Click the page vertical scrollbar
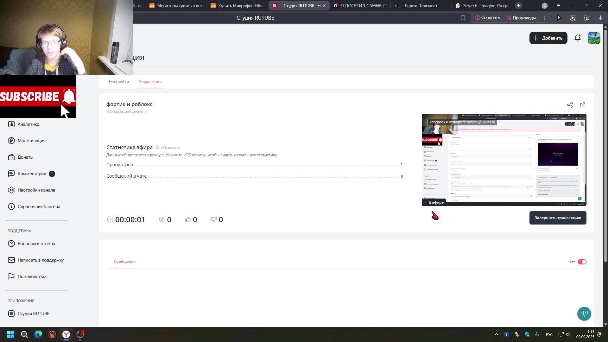 [x=605, y=146]
